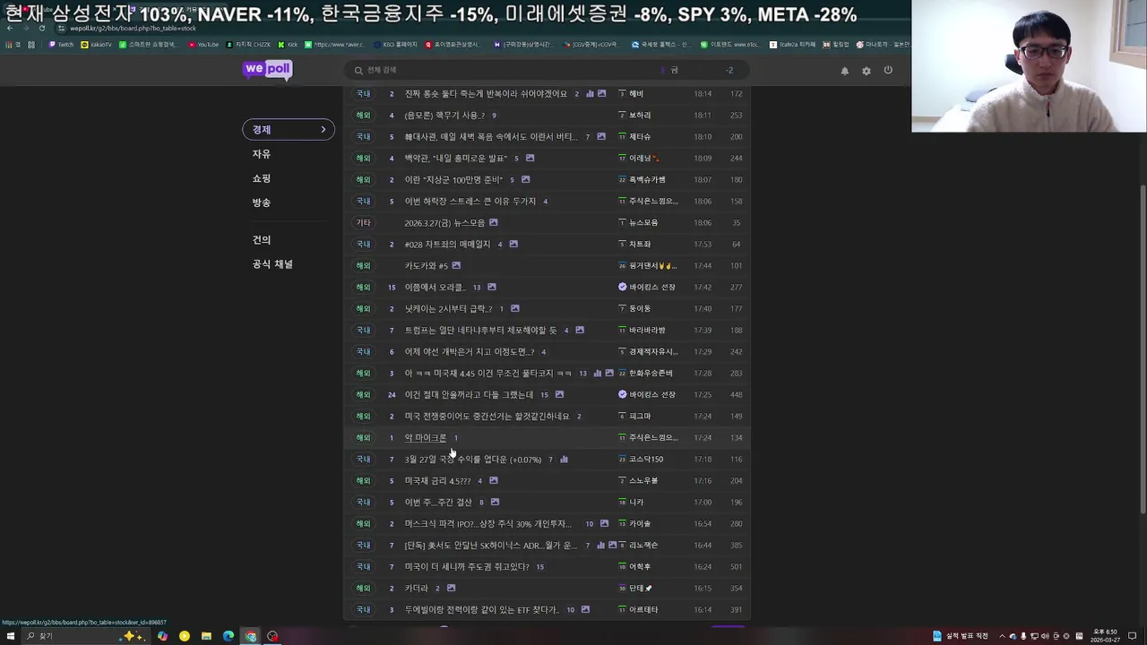Click author name 아르테타
Screen dimensions: 1147x645
643,609
